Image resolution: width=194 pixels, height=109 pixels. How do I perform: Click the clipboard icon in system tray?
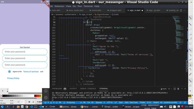(x=175, y=107)
